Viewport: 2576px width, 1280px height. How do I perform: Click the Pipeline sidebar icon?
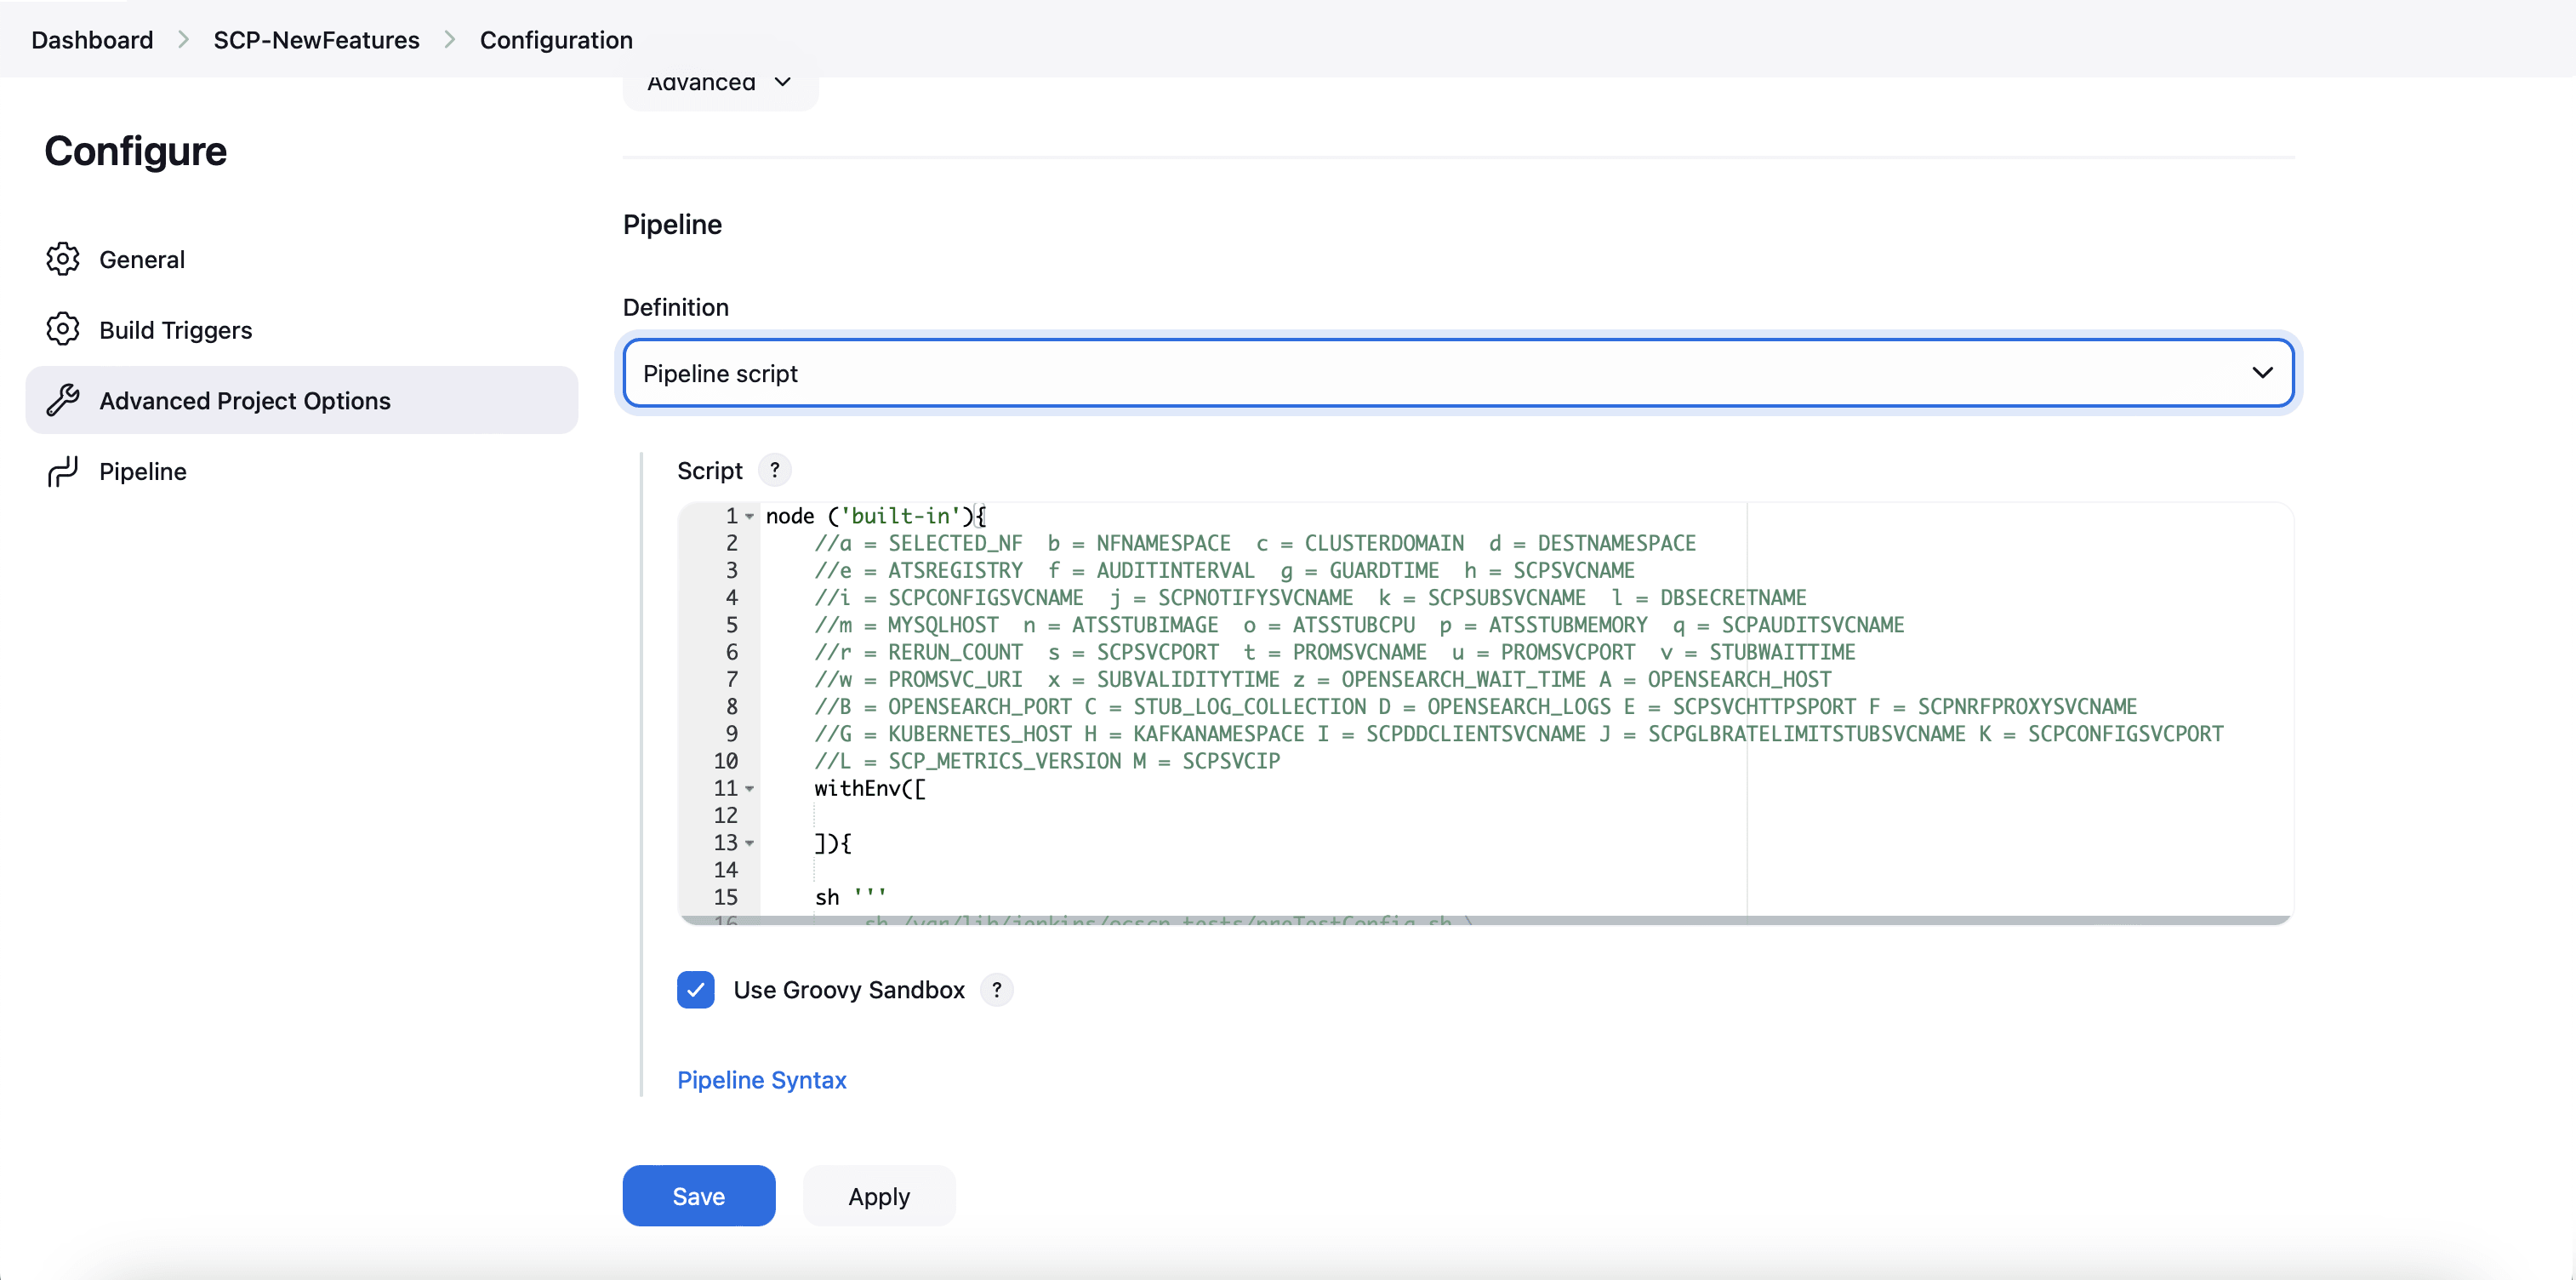point(63,471)
